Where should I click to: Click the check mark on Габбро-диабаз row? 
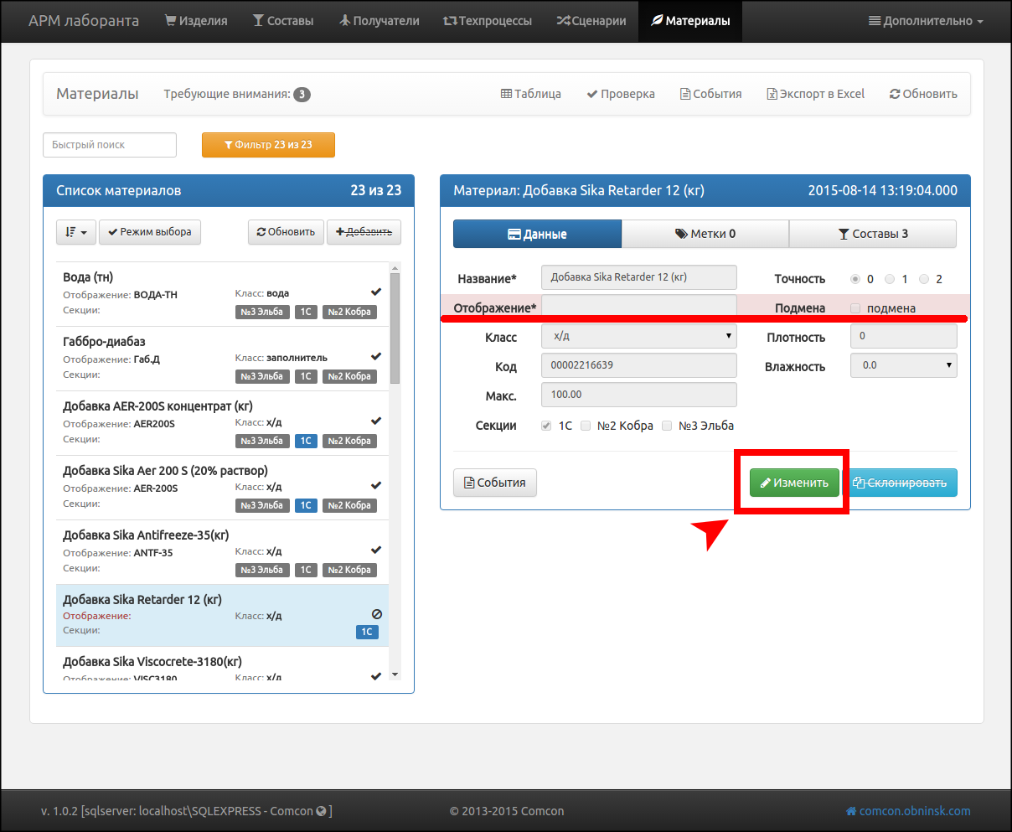pos(376,356)
